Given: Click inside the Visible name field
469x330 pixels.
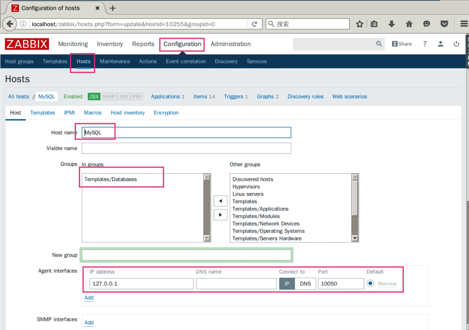Looking at the screenshot, I should click(x=186, y=148).
